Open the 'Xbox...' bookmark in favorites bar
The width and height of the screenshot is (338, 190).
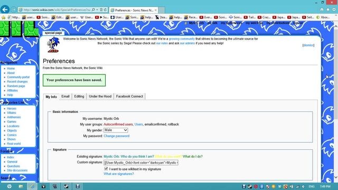323,17
